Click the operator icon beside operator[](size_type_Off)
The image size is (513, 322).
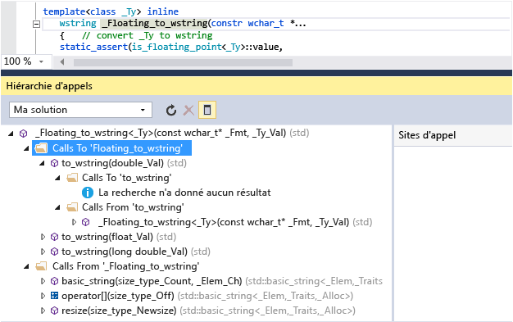[x=55, y=296]
